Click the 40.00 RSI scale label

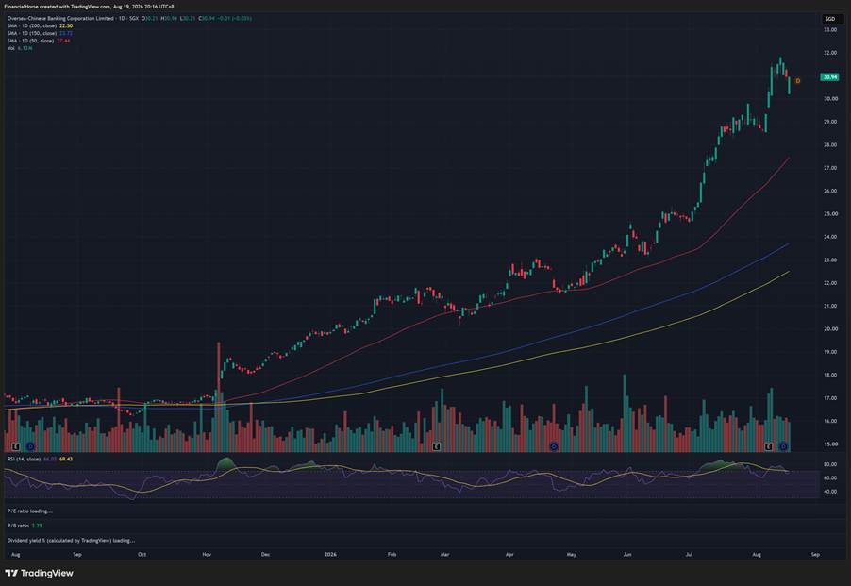(x=830, y=492)
